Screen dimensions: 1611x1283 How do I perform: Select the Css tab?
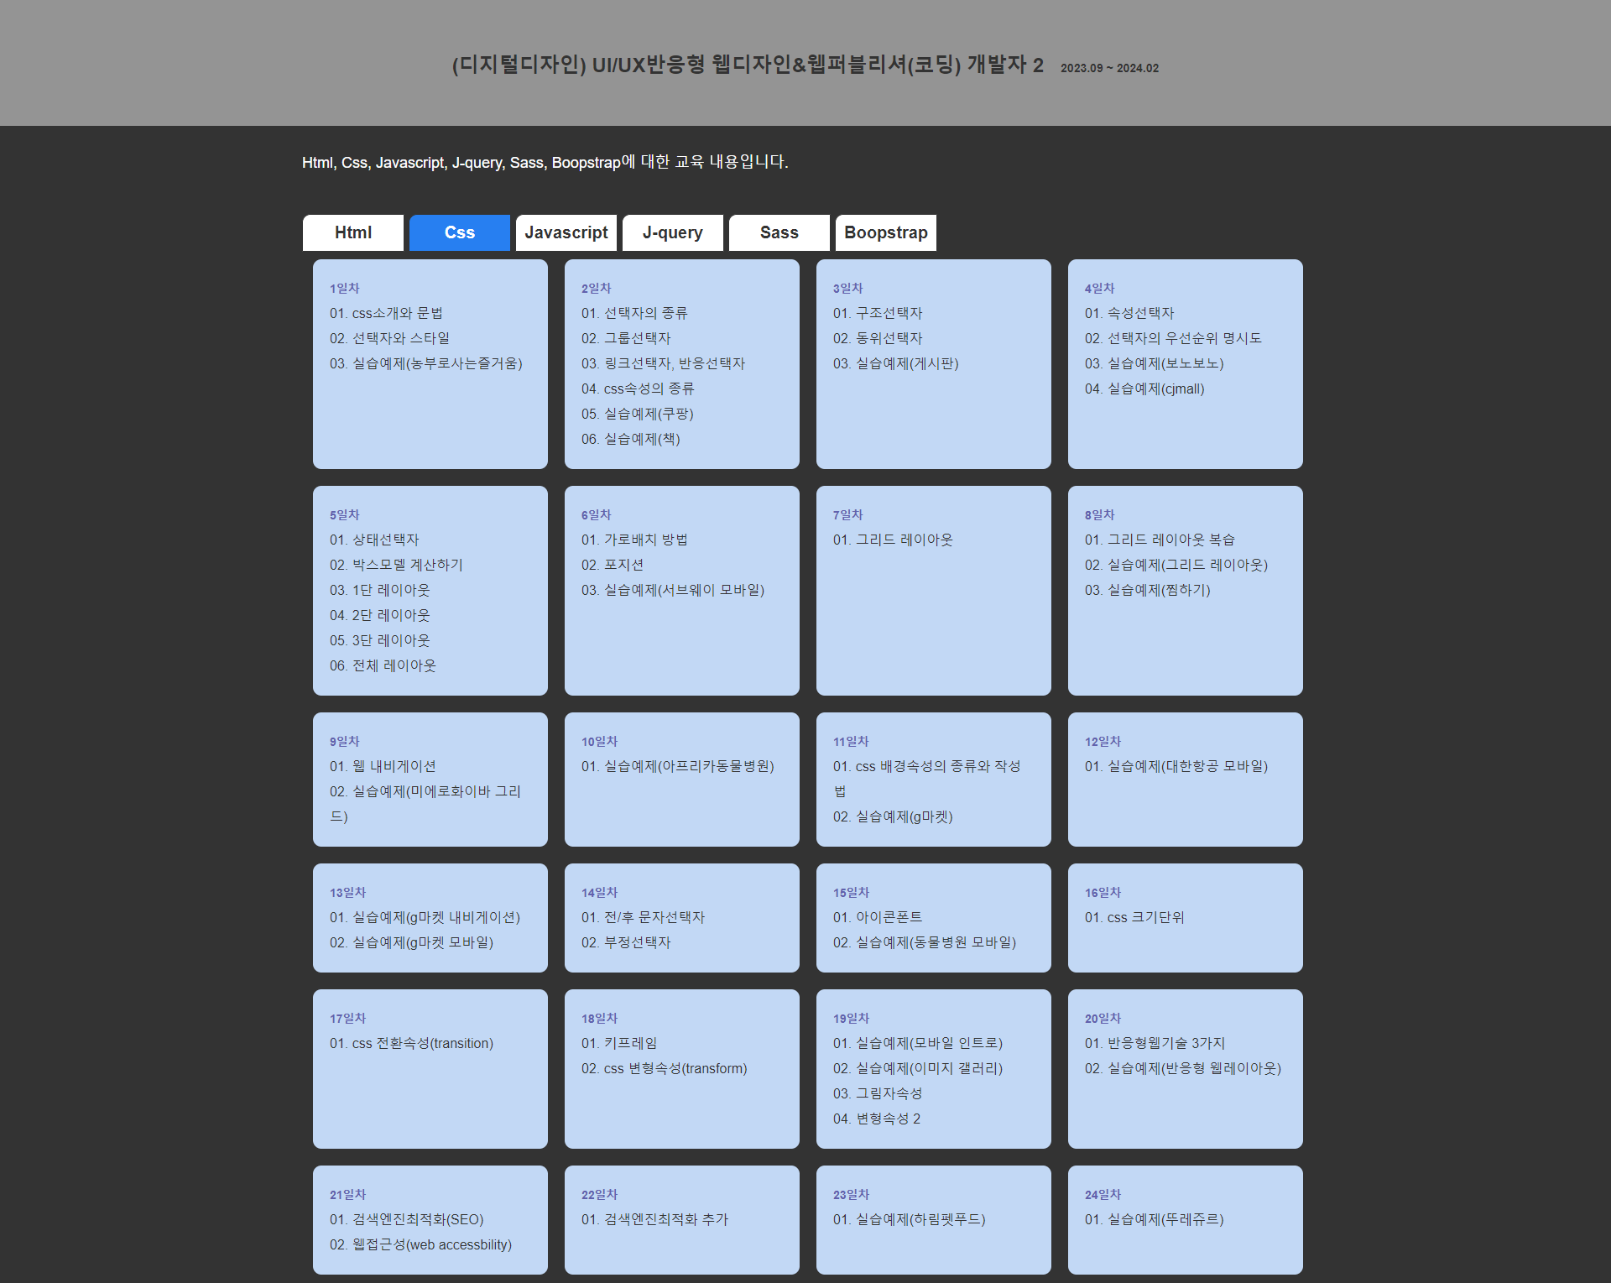coord(459,232)
